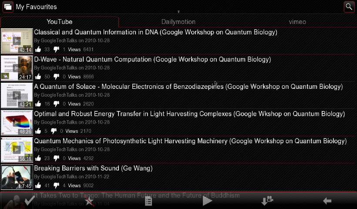Screen dimensions: 357x209
Task: Click thumbs-up on Classical and Quantum Information video
Action: click(38, 50)
